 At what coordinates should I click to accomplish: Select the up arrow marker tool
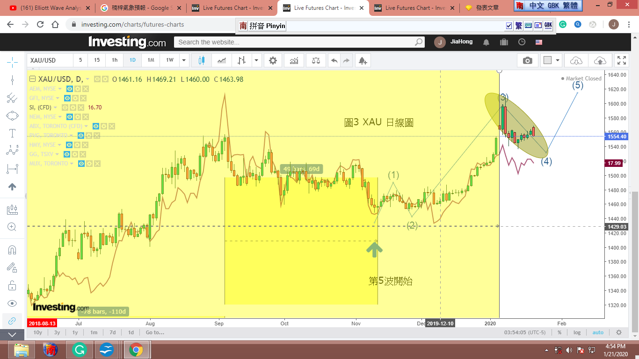coord(12,187)
